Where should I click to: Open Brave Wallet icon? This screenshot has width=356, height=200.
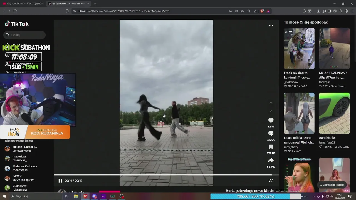pos(335,11)
